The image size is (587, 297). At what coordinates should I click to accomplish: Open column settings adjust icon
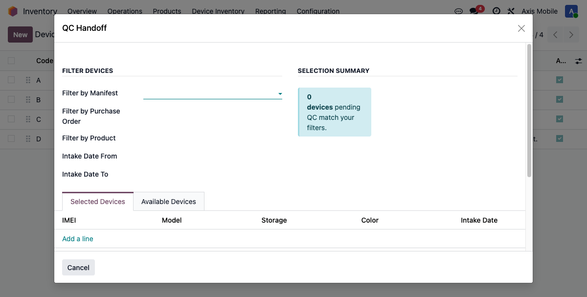coord(579,61)
